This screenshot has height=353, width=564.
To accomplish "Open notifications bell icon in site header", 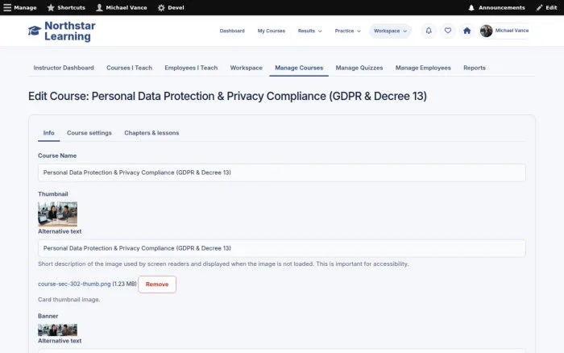I will click(x=429, y=31).
